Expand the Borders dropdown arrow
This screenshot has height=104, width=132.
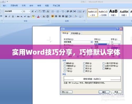pos(82,16)
